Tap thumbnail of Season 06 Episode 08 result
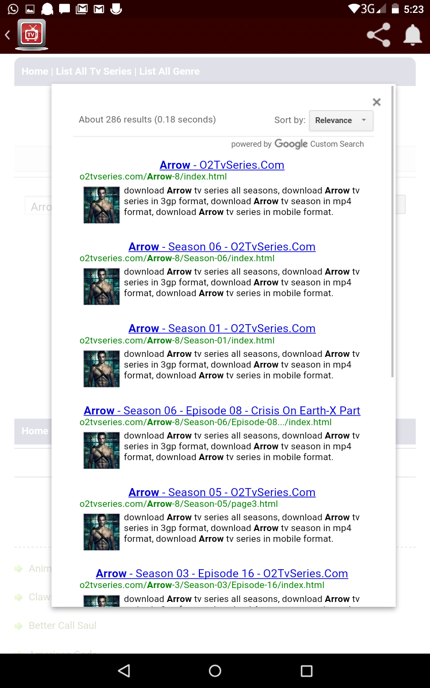The width and height of the screenshot is (430, 688). 102,450
